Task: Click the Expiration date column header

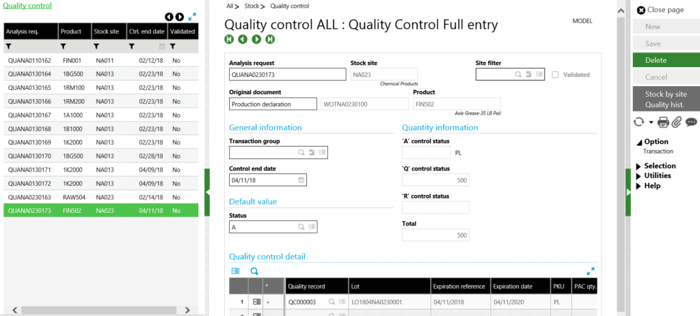Action: point(520,286)
